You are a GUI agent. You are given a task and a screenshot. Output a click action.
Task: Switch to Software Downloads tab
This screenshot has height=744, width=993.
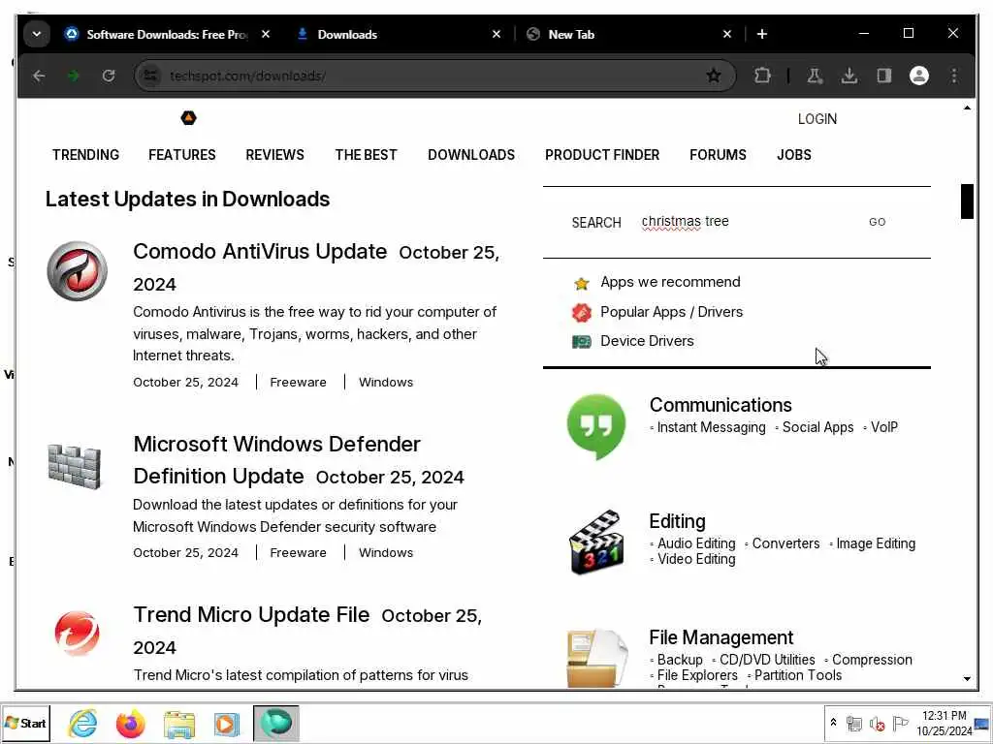tap(167, 35)
